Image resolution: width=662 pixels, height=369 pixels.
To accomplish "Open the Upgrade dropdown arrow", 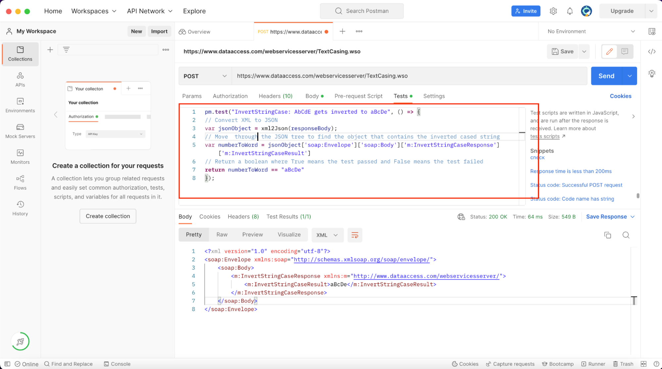I will 651,11.
